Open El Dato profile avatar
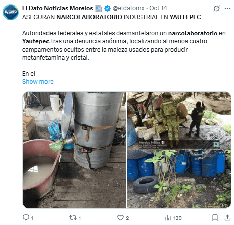 (11, 12)
